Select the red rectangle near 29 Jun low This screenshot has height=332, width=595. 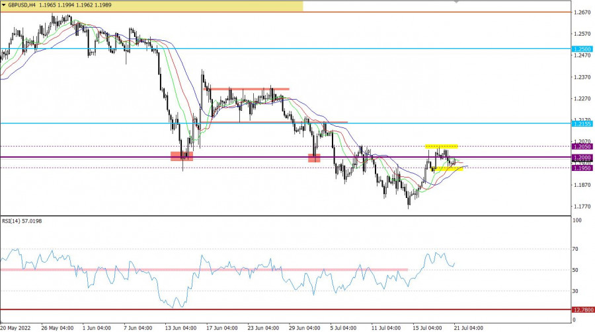click(314, 158)
